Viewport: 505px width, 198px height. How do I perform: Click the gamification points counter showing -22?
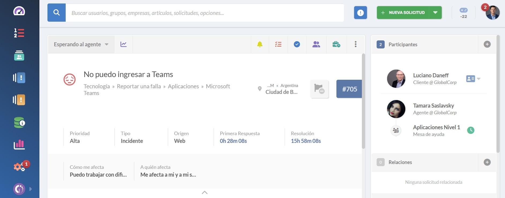463,13
